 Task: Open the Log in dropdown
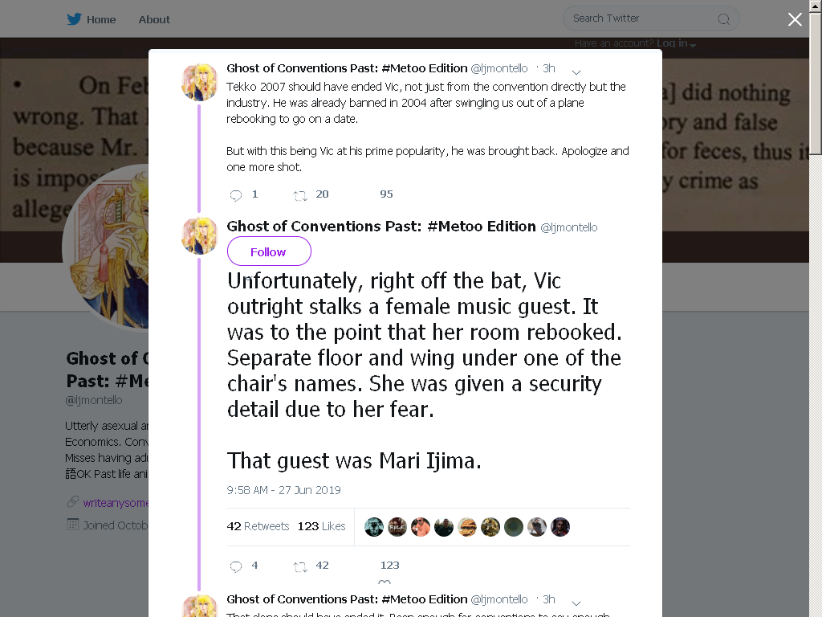pos(676,43)
